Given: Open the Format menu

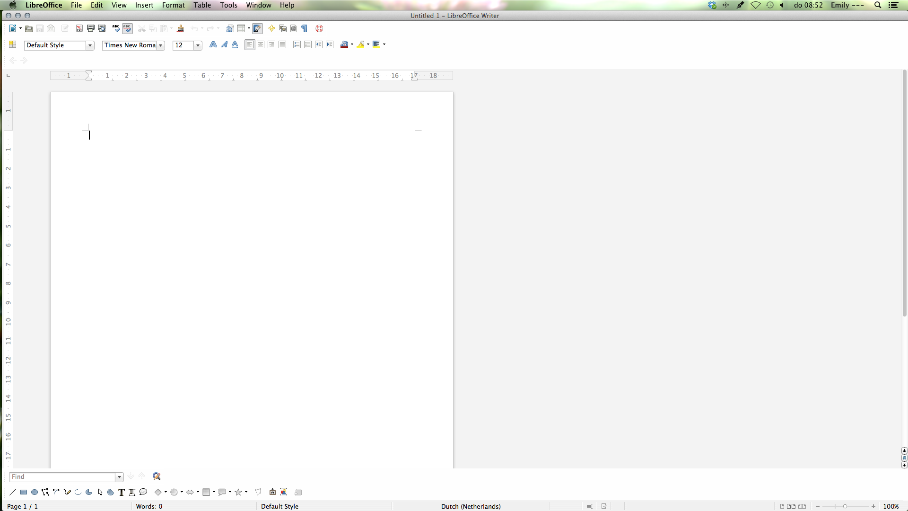Looking at the screenshot, I should click(x=173, y=5).
